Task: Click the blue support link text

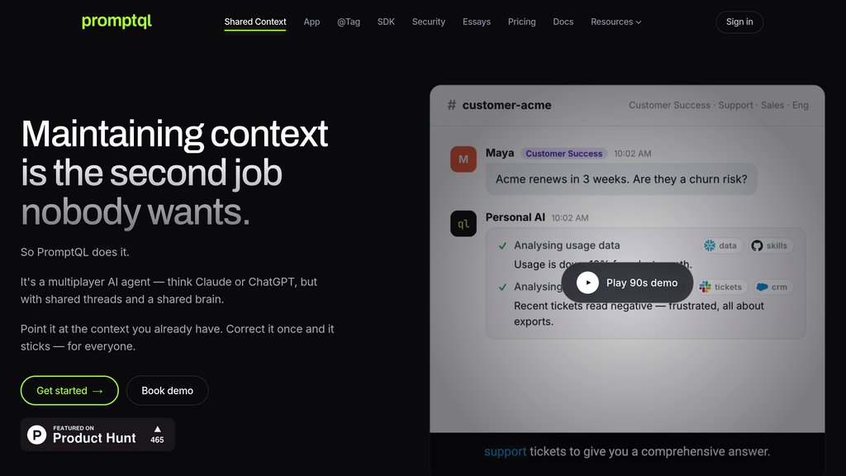Action: point(505,451)
